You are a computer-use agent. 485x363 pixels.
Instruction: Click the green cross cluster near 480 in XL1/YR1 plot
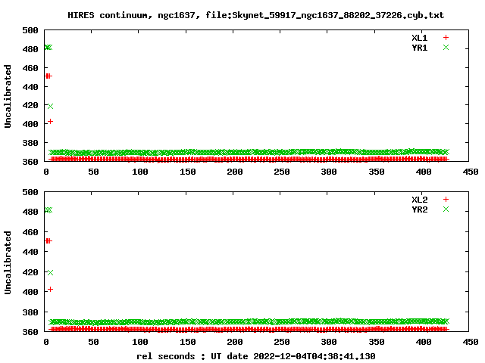[x=48, y=47]
